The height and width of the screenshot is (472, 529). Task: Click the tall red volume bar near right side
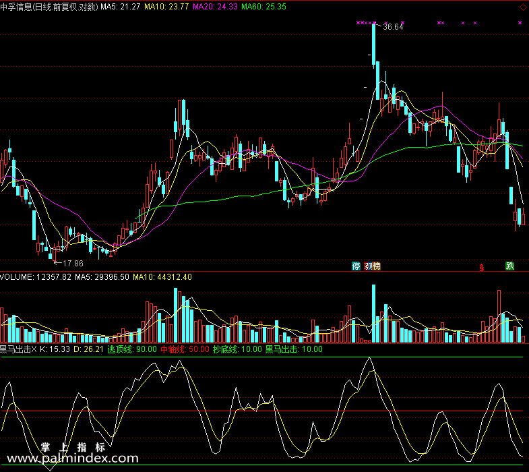coord(499,316)
